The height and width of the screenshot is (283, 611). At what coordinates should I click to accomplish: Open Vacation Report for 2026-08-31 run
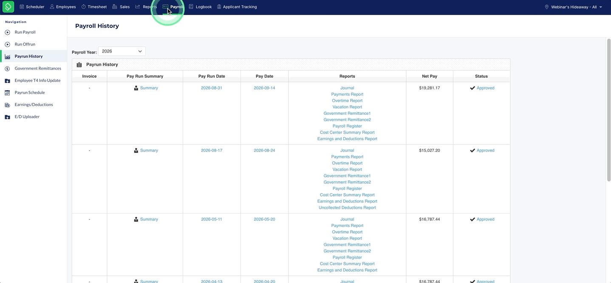click(347, 107)
